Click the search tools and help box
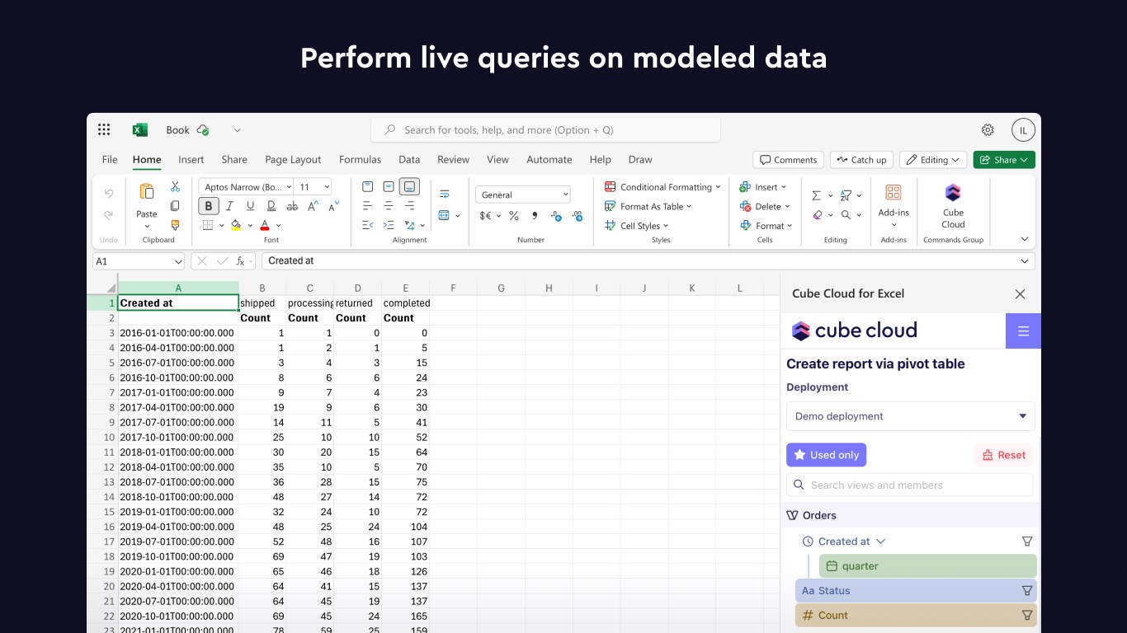Screen dimensions: 1127x633 pyautogui.click(x=546, y=130)
